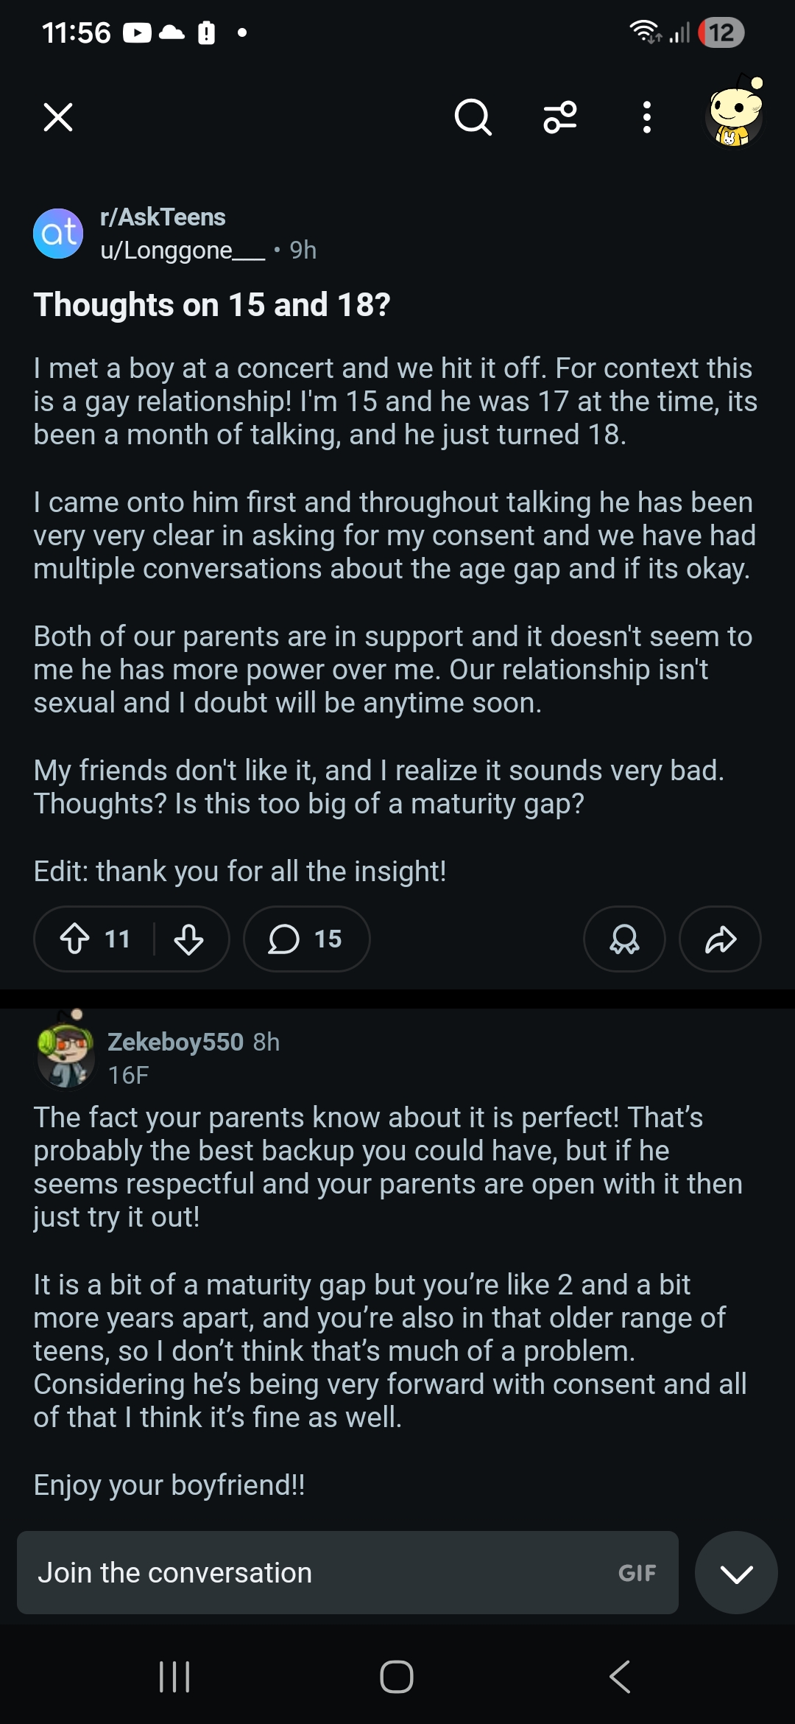The height and width of the screenshot is (1724, 795).
Task: Jump to the 15 comments
Action: tap(306, 939)
